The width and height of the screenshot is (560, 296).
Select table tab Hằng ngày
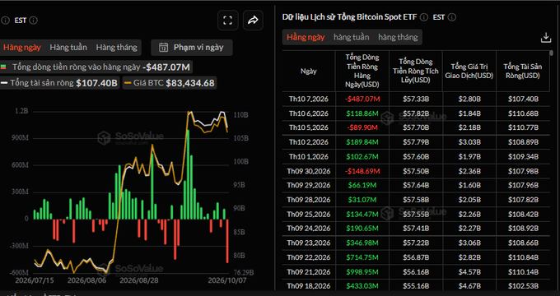[x=306, y=37]
